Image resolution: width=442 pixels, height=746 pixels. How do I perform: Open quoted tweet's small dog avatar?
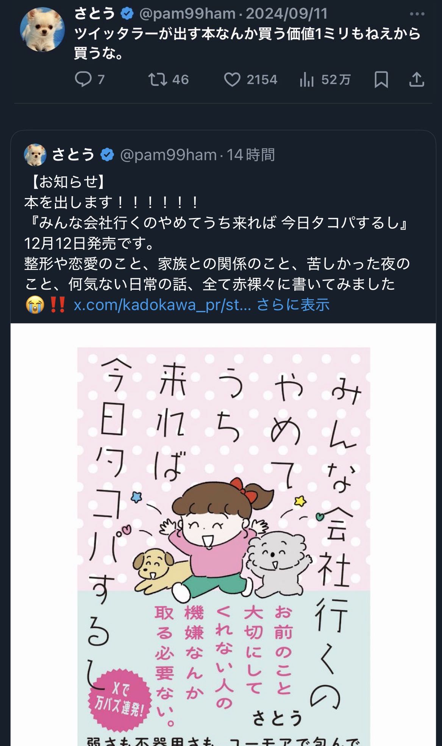(35, 155)
